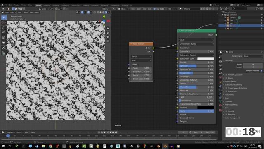
Task: Select the Measure tool in viewport toolbar
Action: point(4,53)
